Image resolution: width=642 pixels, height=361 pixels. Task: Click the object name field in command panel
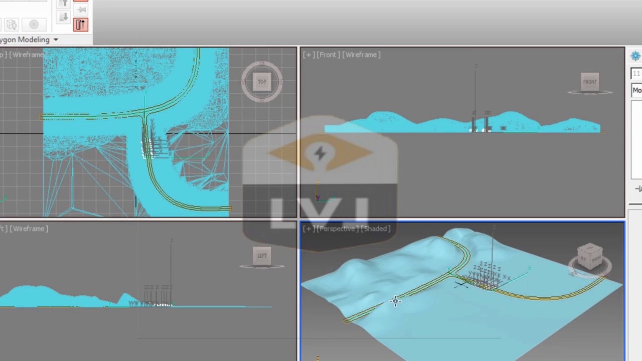click(636, 74)
